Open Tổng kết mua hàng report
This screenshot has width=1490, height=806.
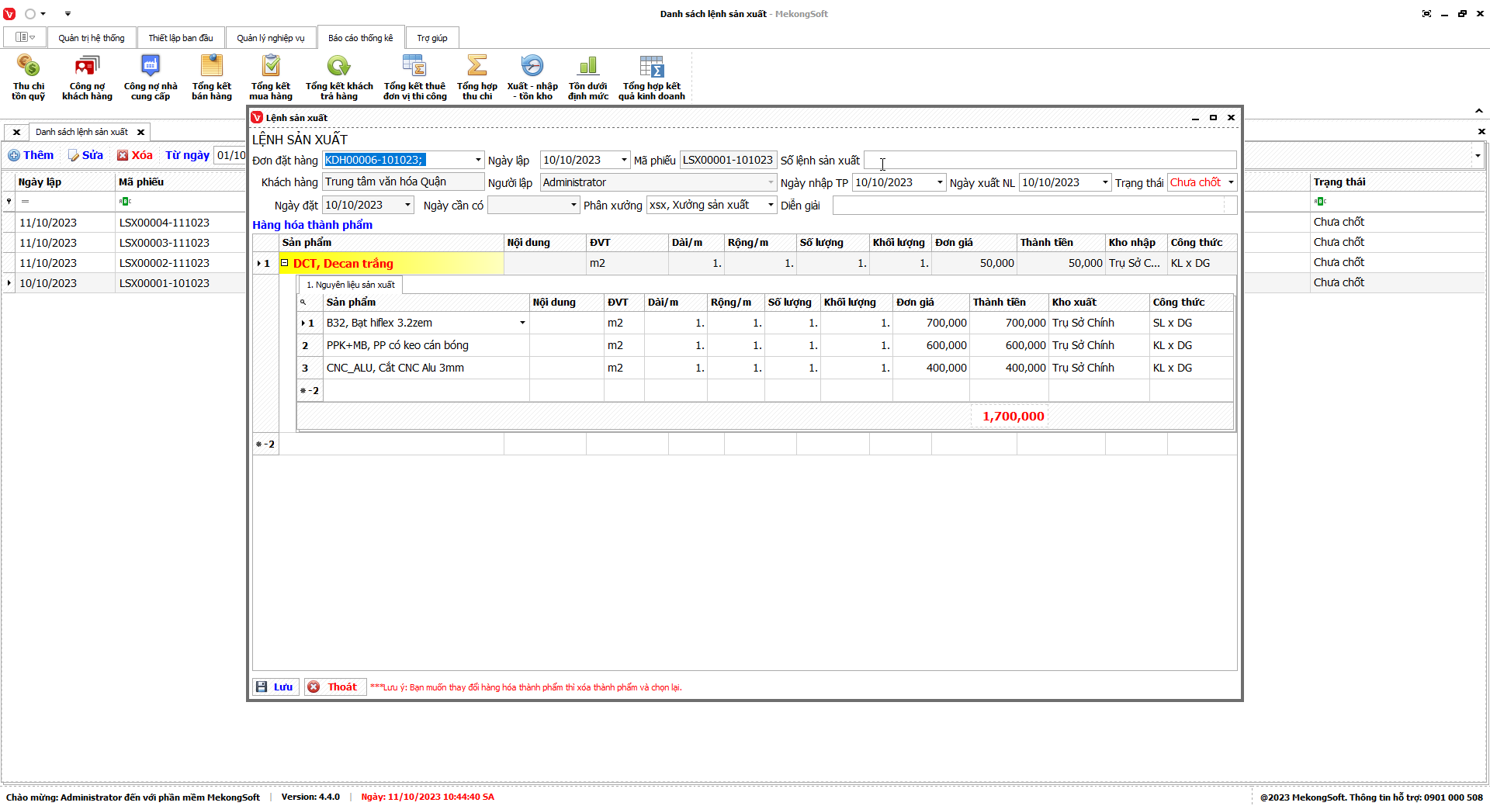point(271,77)
